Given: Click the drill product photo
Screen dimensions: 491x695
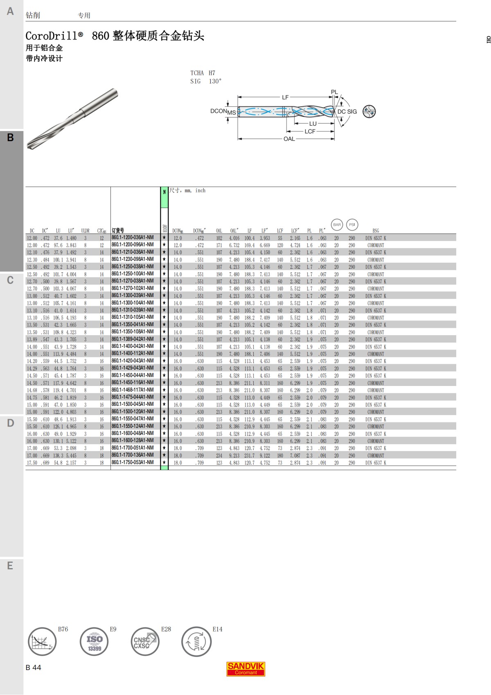Looking at the screenshot, I should 72,119.
